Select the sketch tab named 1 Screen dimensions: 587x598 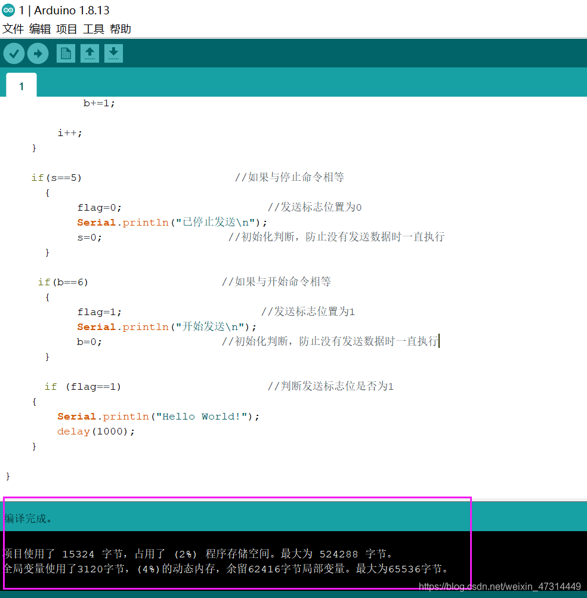(21, 85)
